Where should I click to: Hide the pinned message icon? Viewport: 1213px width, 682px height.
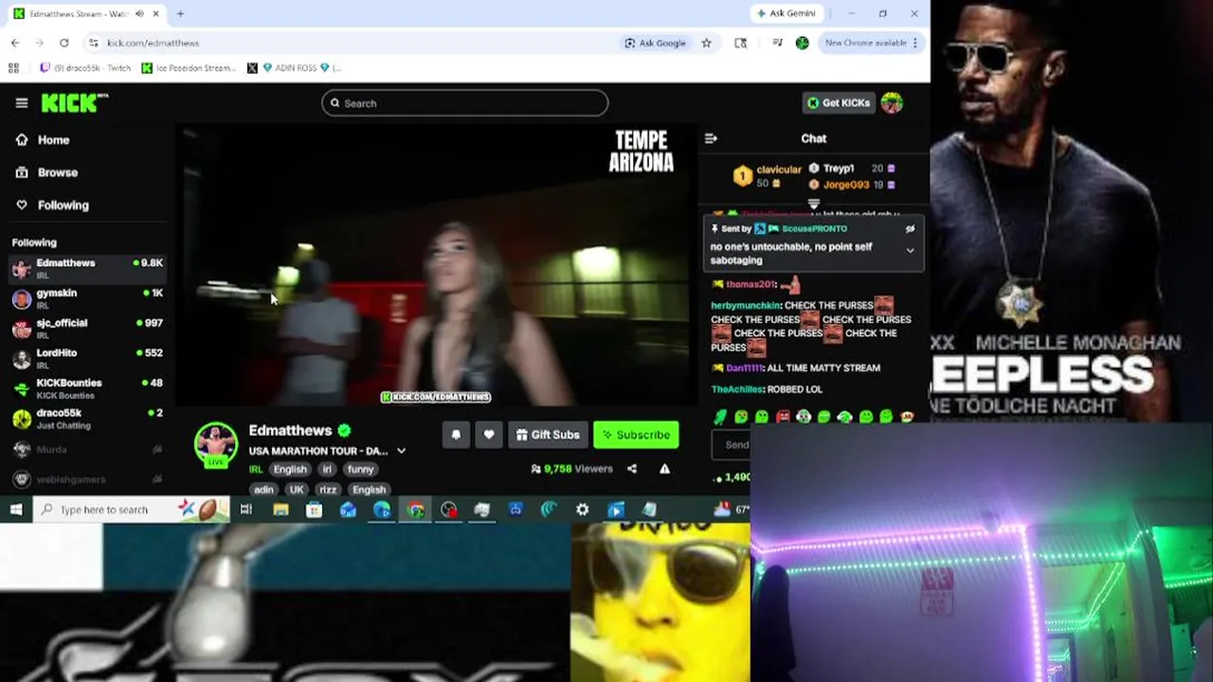(x=910, y=229)
